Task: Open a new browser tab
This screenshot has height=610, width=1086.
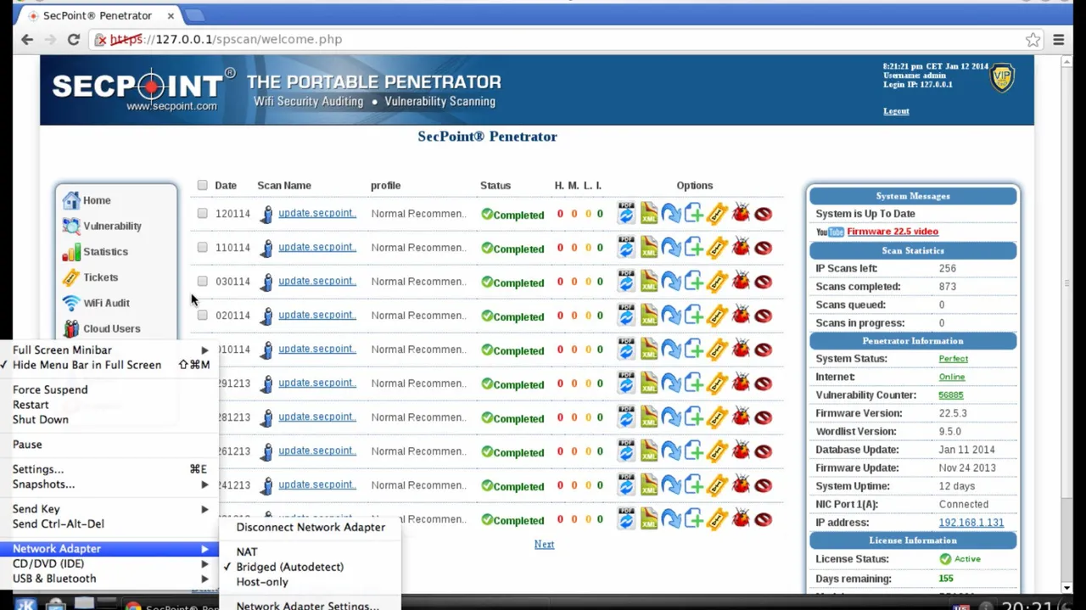Action: click(x=194, y=15)
